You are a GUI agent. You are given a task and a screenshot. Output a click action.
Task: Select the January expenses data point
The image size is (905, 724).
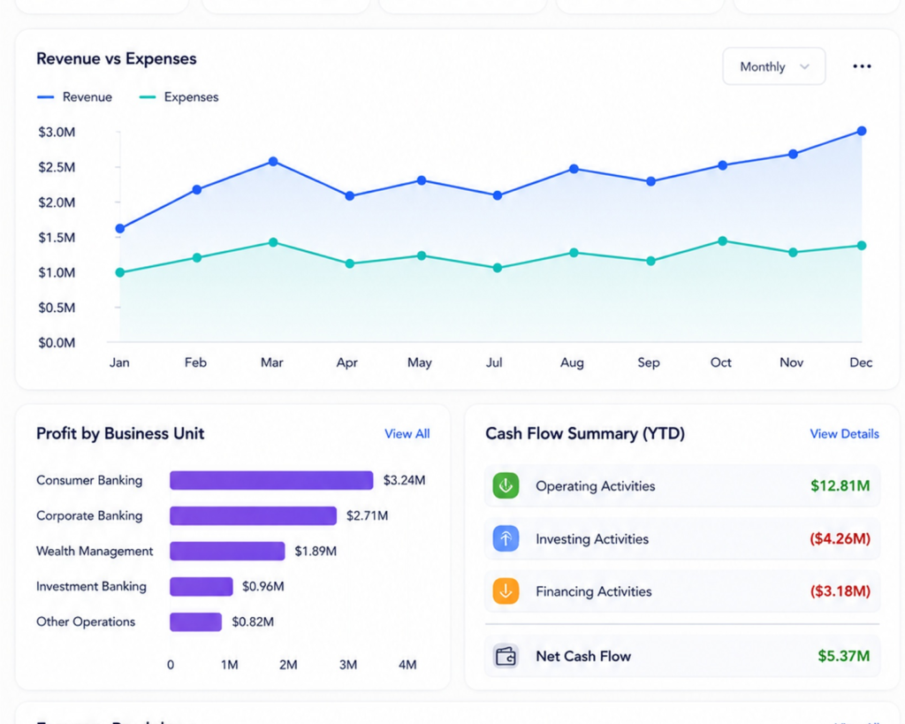pyautogui.click(x=120, y=272)
